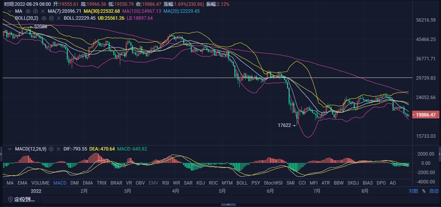Screen dimensions: 441x207
Task: Select the OBV indicator tab
Action: click(140, 183)
